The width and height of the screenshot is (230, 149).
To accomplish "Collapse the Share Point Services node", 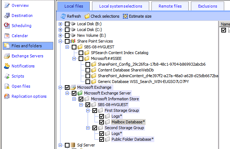I will coord(60,41).
